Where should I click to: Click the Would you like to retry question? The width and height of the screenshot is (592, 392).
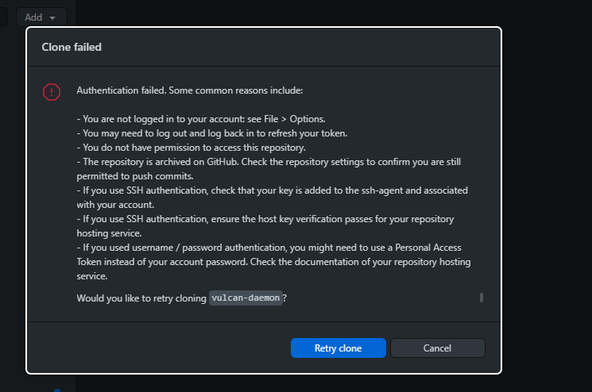pos(141,298)
